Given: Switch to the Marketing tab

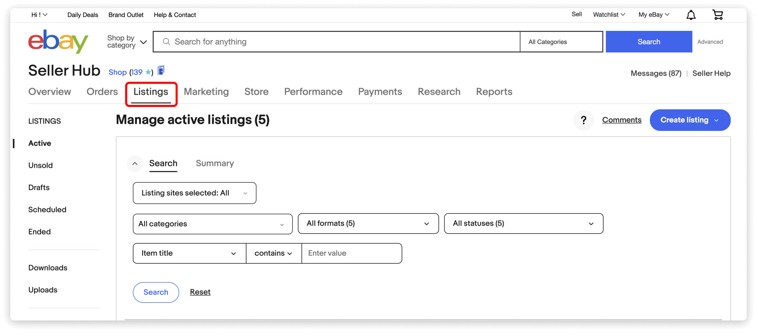Looking at the screenshot, I should pos(206,92).
